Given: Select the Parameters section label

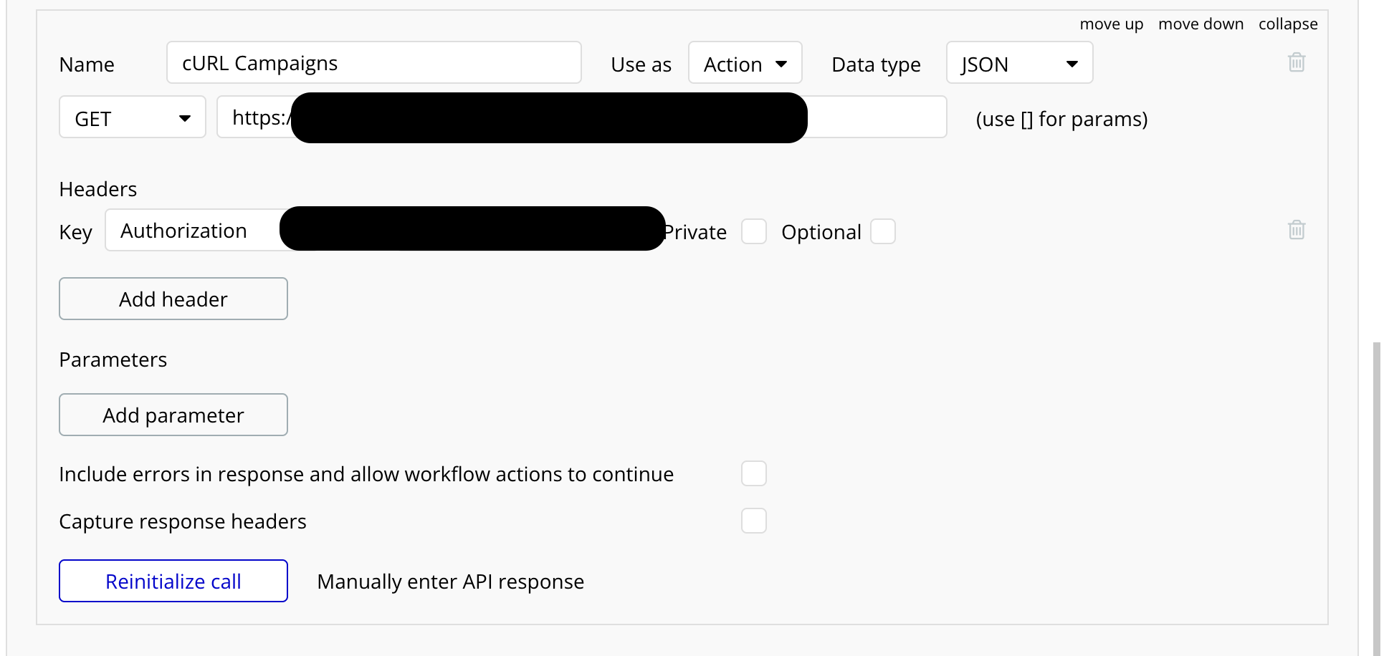Looking at the screenshot, I should pyautogui.click(x=113, y=360).
